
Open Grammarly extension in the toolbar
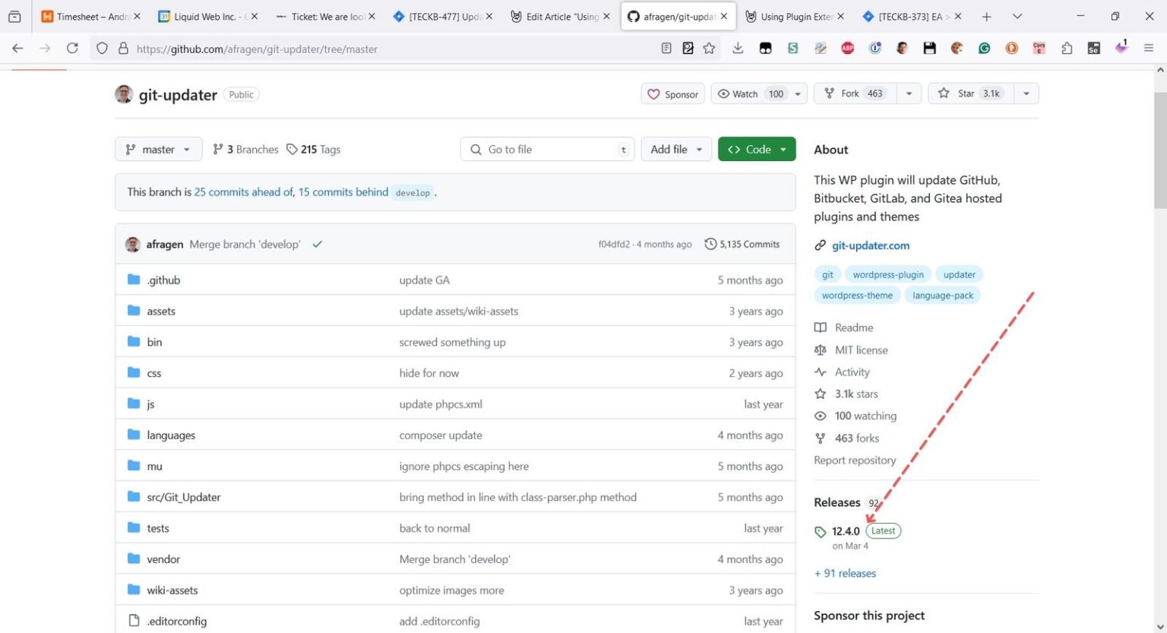[984, 48]
